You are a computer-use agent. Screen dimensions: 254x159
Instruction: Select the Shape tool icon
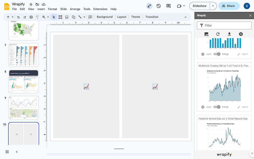73,17
